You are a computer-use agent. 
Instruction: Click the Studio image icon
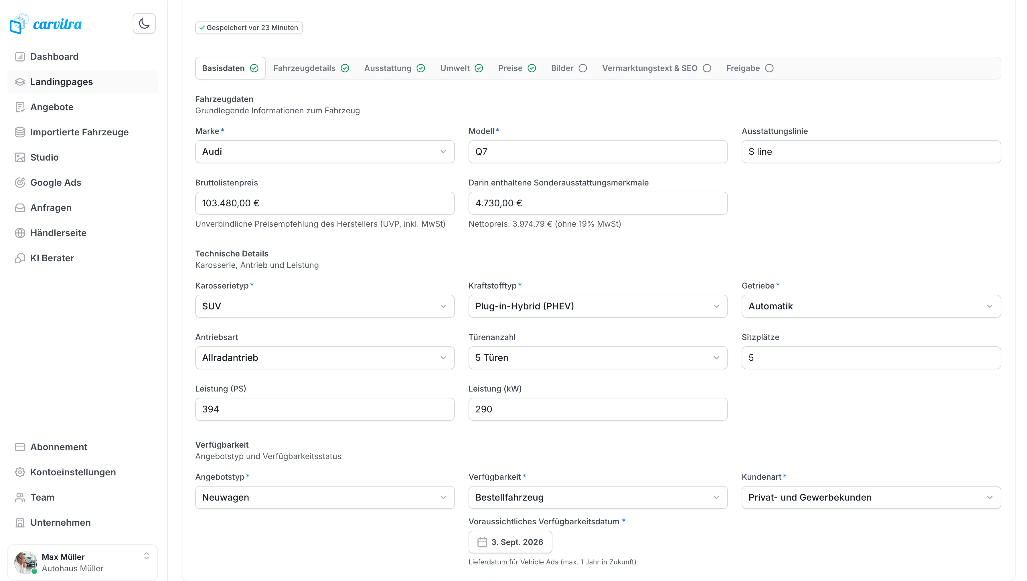point(20,157)
